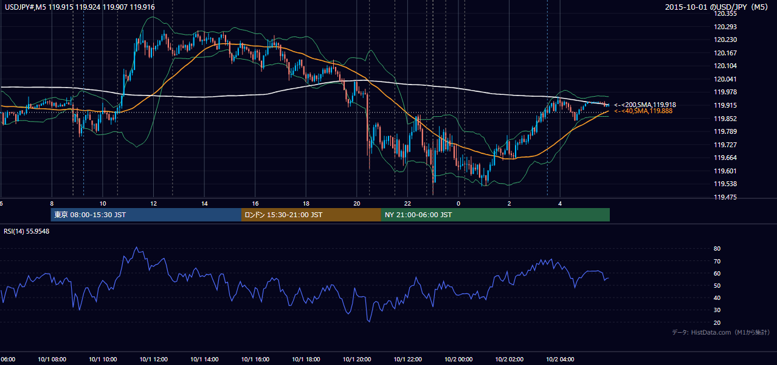Image resolution: width=777 pixels, height=365 pixels.
Task: Click RSI scale value 50
Action: click(717, 285)
